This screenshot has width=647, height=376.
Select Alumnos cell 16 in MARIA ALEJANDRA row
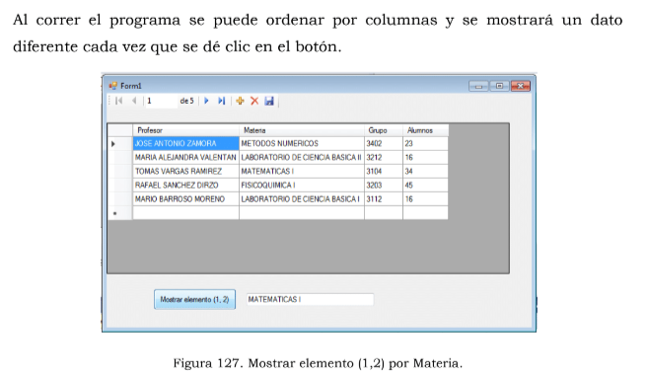click(x=425, y=157)
